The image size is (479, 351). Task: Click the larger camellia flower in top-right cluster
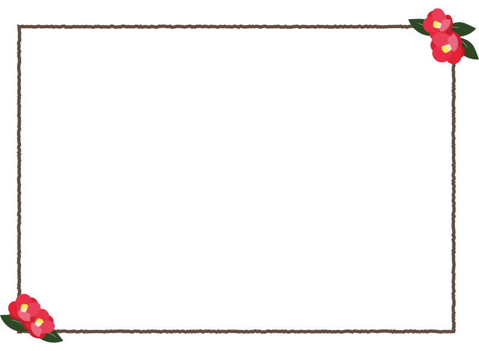click(447, 48)
